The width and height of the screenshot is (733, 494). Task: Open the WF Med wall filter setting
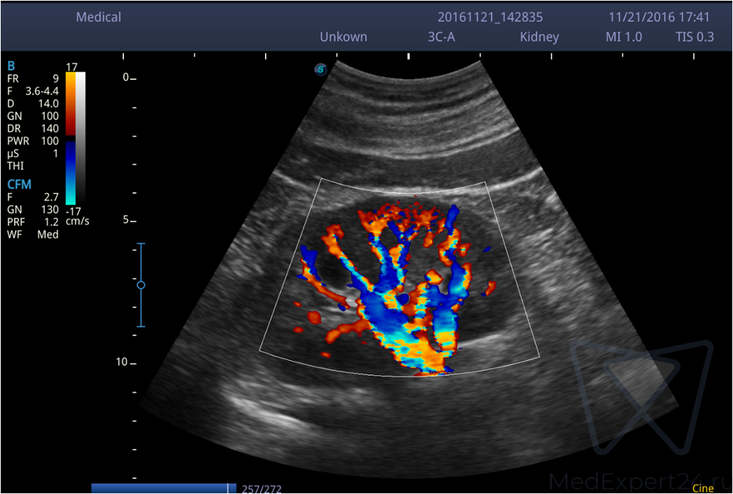coord(33,235)
